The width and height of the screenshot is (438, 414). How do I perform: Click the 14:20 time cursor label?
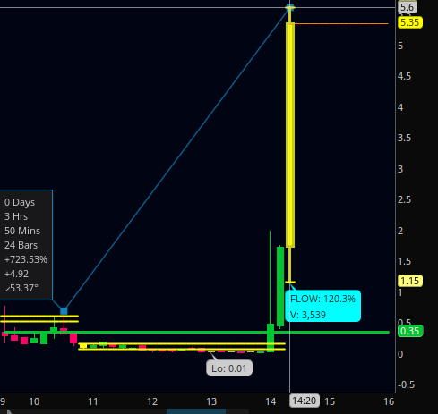[x=305, y=401]
